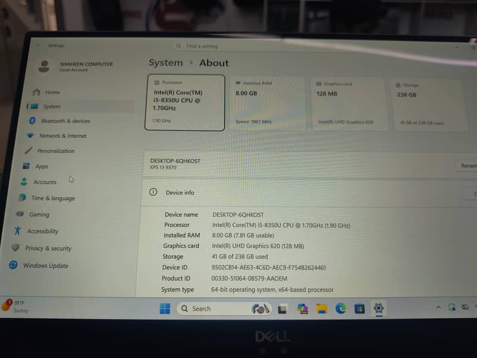Show hidden system tray icons
Image resolution: width=477 pixels, height=358 pixels.
[438, 307]
